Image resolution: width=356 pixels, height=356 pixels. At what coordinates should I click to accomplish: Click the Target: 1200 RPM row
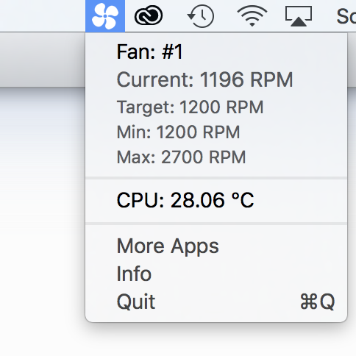(216, 107)
